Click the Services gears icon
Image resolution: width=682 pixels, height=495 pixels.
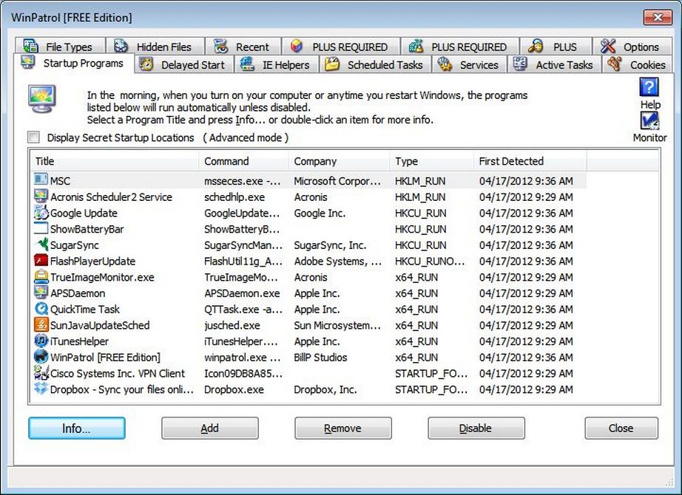(x=445, y=64)
